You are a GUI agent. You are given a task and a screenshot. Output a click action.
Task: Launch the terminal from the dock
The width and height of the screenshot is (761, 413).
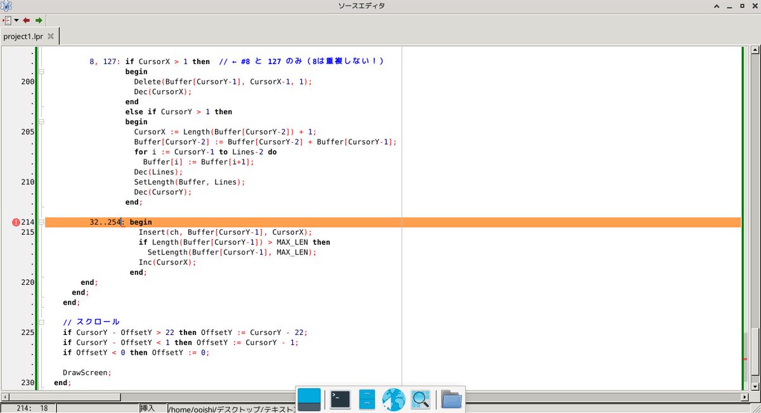341,399
